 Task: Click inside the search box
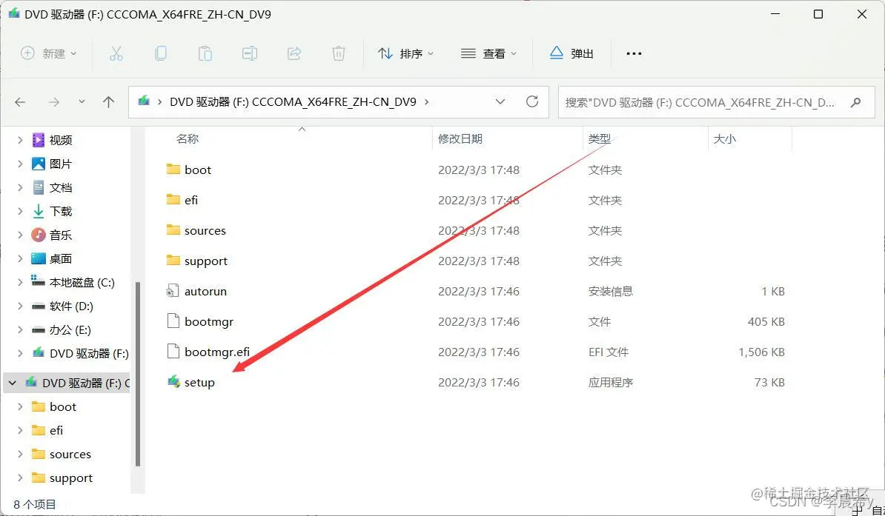pyautogui.click(x=712, y=102)
